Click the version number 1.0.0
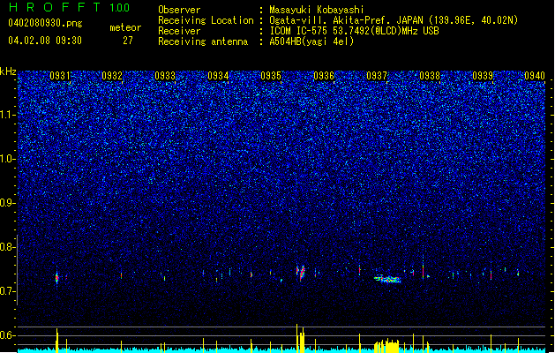The width and height of the screenshot is (555, 353). coord(119,7)
